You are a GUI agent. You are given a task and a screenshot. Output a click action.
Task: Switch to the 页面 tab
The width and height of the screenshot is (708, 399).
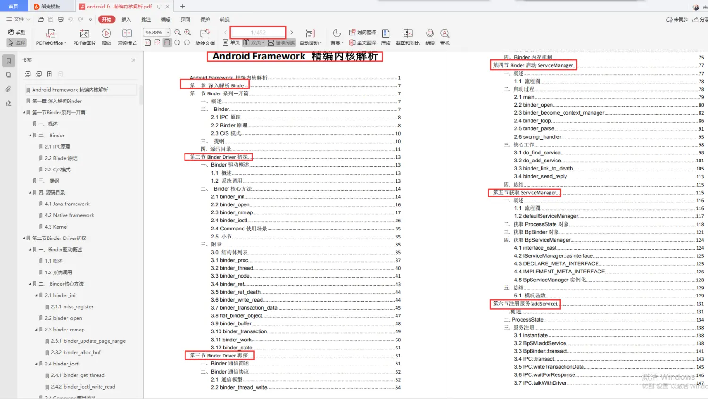point(185,19)
